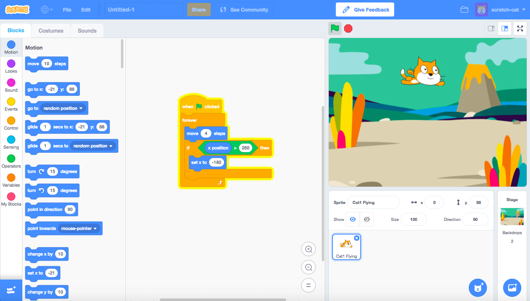The image size is (530, 301).
Task: Open the Add Extension panel
Action: (x=11, y=290)
